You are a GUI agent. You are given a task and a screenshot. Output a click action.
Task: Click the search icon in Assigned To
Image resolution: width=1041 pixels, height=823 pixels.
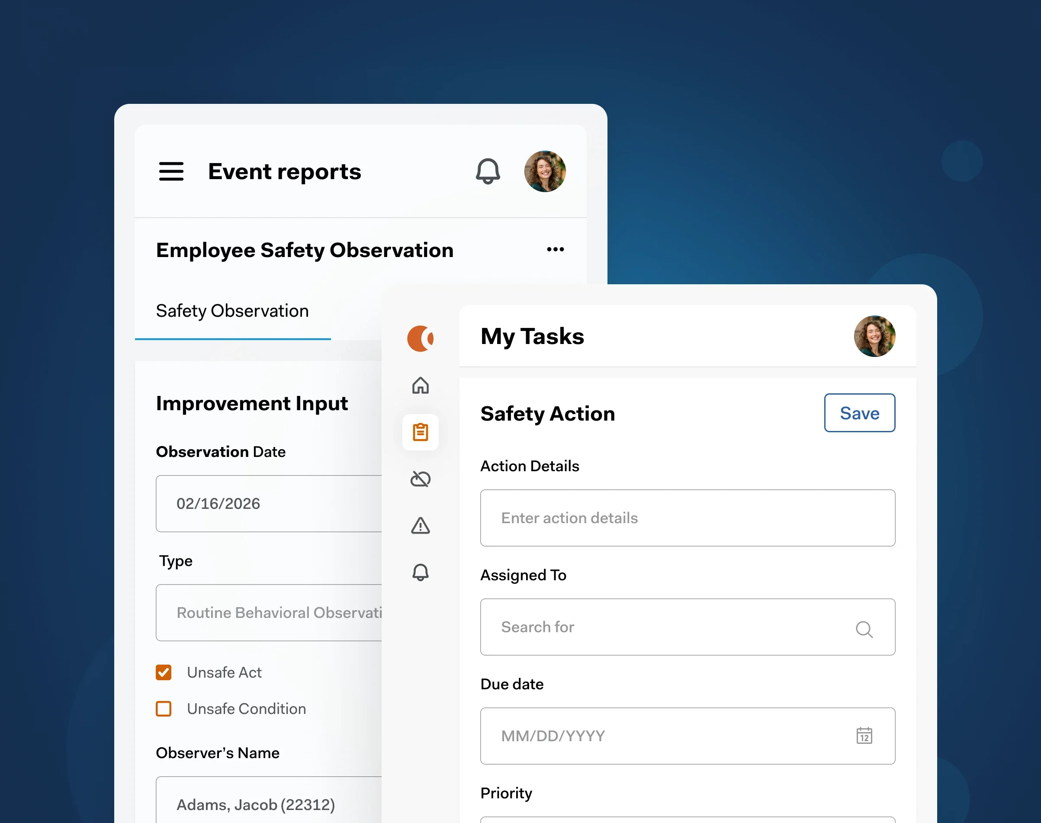coord(864,628)
